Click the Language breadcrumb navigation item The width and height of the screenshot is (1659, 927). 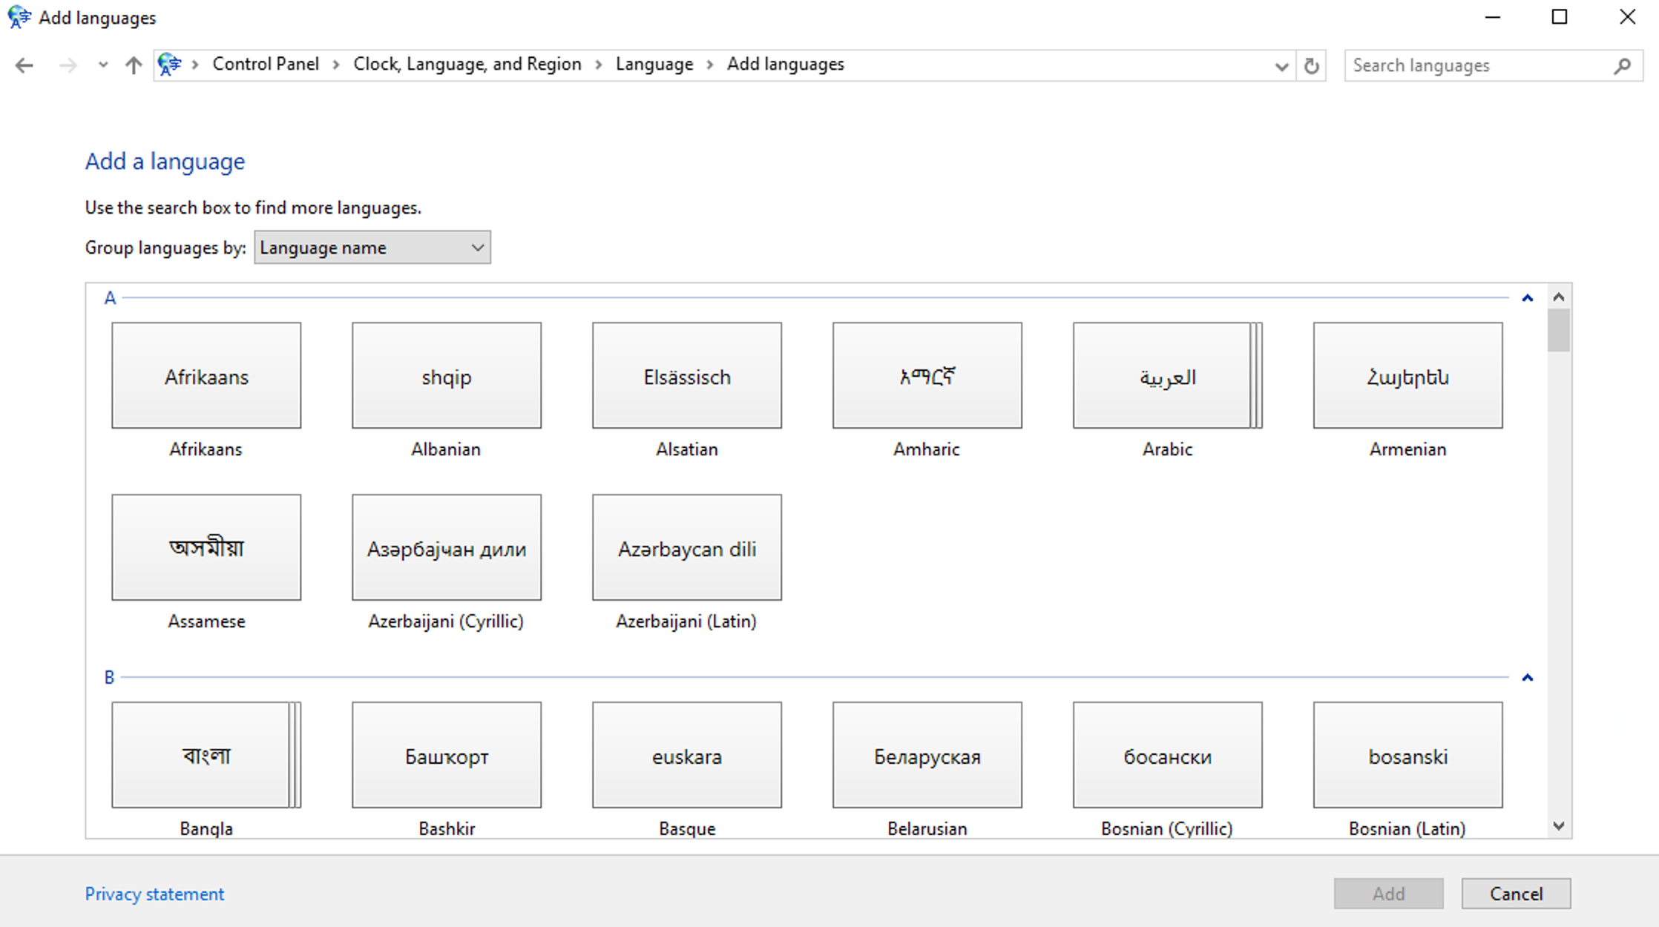tap(651, 64)
